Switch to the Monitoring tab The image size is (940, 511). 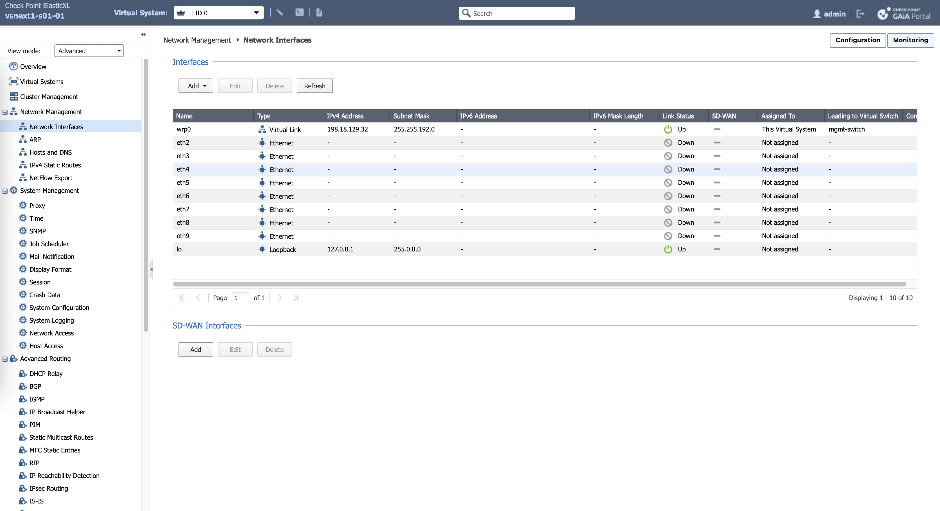pyautogui.click(x=910, y=40)
